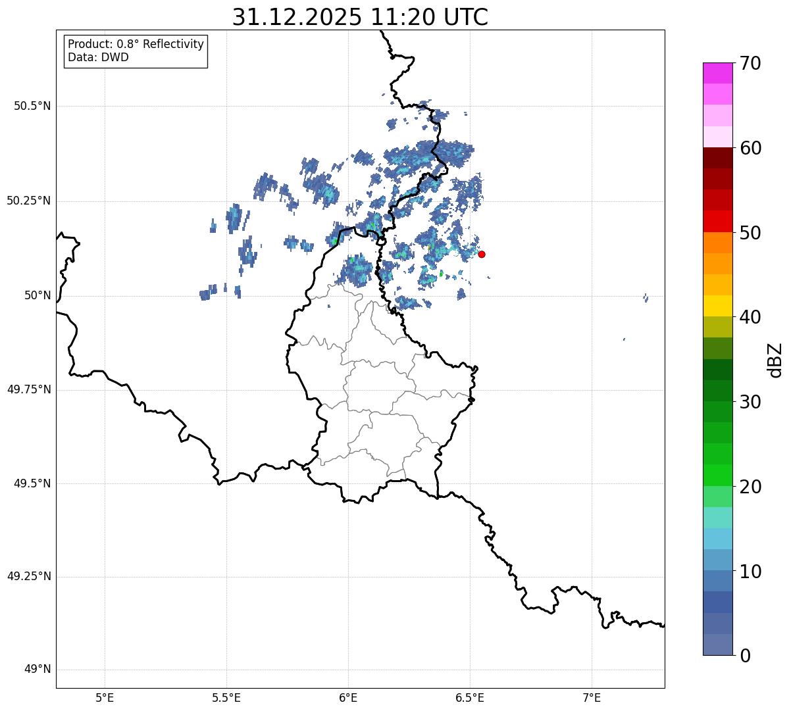The height and width of the screenshot is (711, 791).
Task: Click the Product: 0.8° Reflectivity label
Action: pyautogui.click(x=136, y=44)
